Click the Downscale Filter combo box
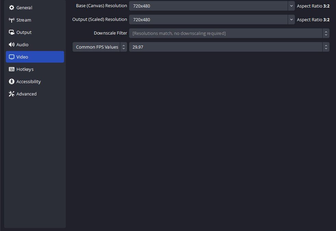Image resolution: width=336 pixels, height=231 pixels. pos(226,33)
